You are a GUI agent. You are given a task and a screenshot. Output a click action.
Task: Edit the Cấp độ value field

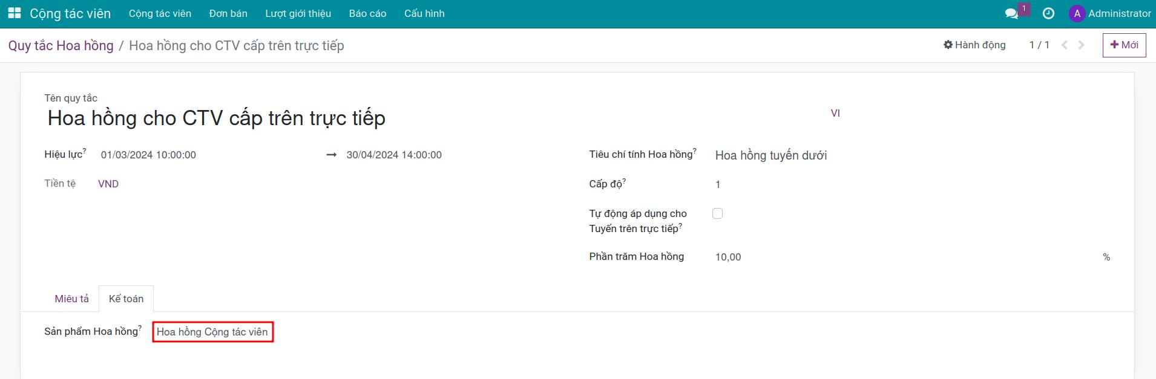pos(913,184)
